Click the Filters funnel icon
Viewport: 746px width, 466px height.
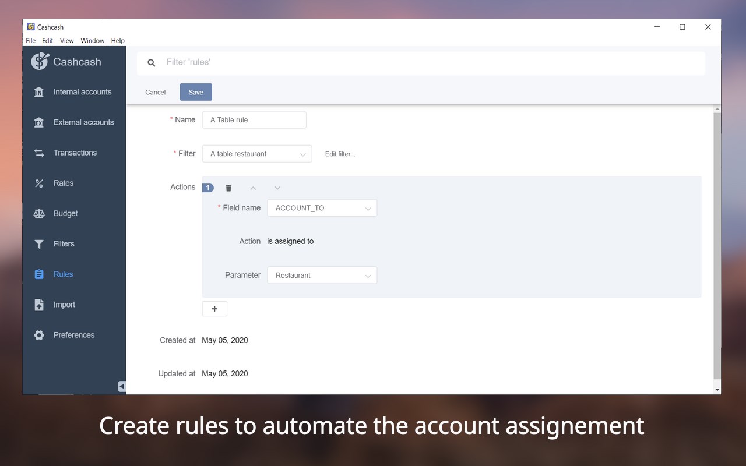coord(39,244)
